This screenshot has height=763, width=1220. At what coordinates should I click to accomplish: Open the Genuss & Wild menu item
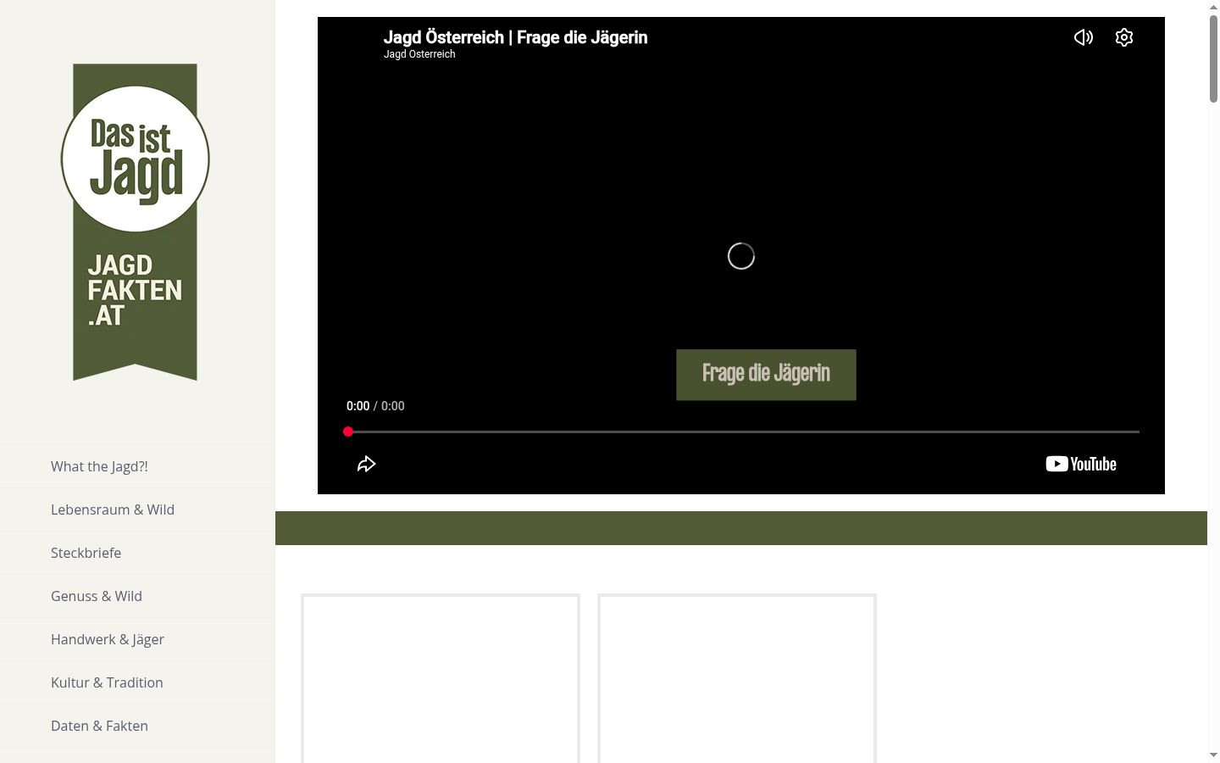97,596
